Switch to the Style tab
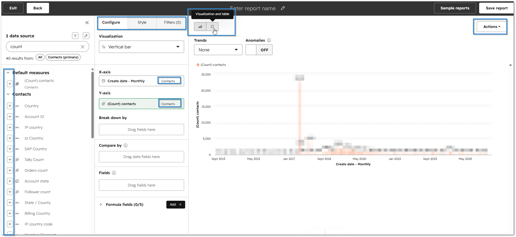This screenshot has width=516, height=237. (x=142, y=23)
